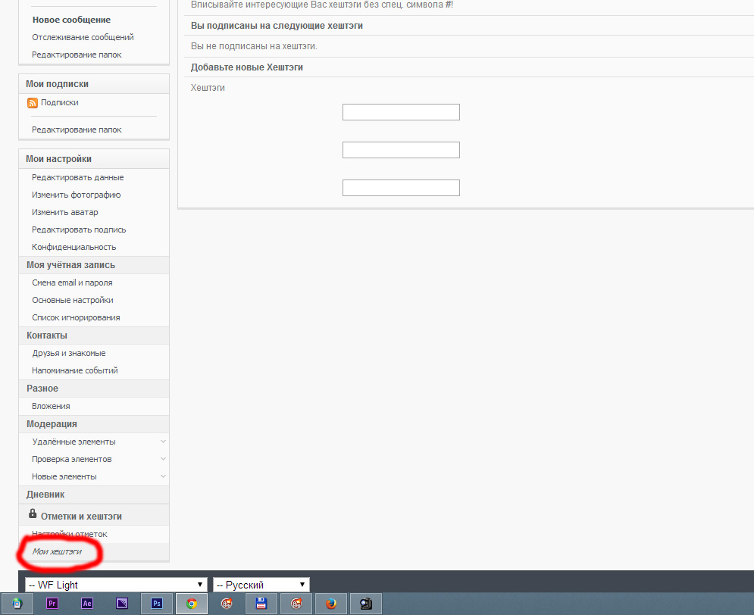Go to Изменить аватар
Image resolution: width=754 pixels, height=615 pixels.
click(x=65, y=212)
